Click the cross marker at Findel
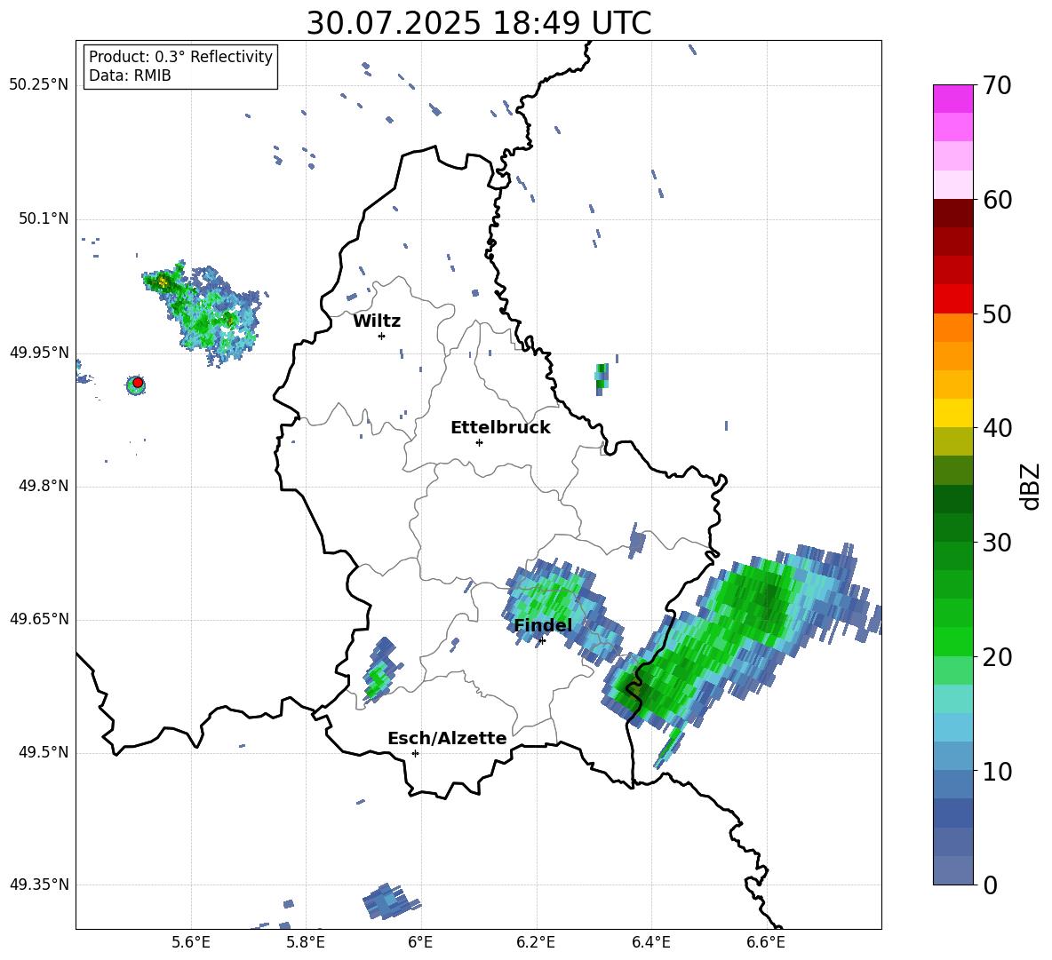The width and height of the screenshot is (1052, 960). tap(542, 640)
